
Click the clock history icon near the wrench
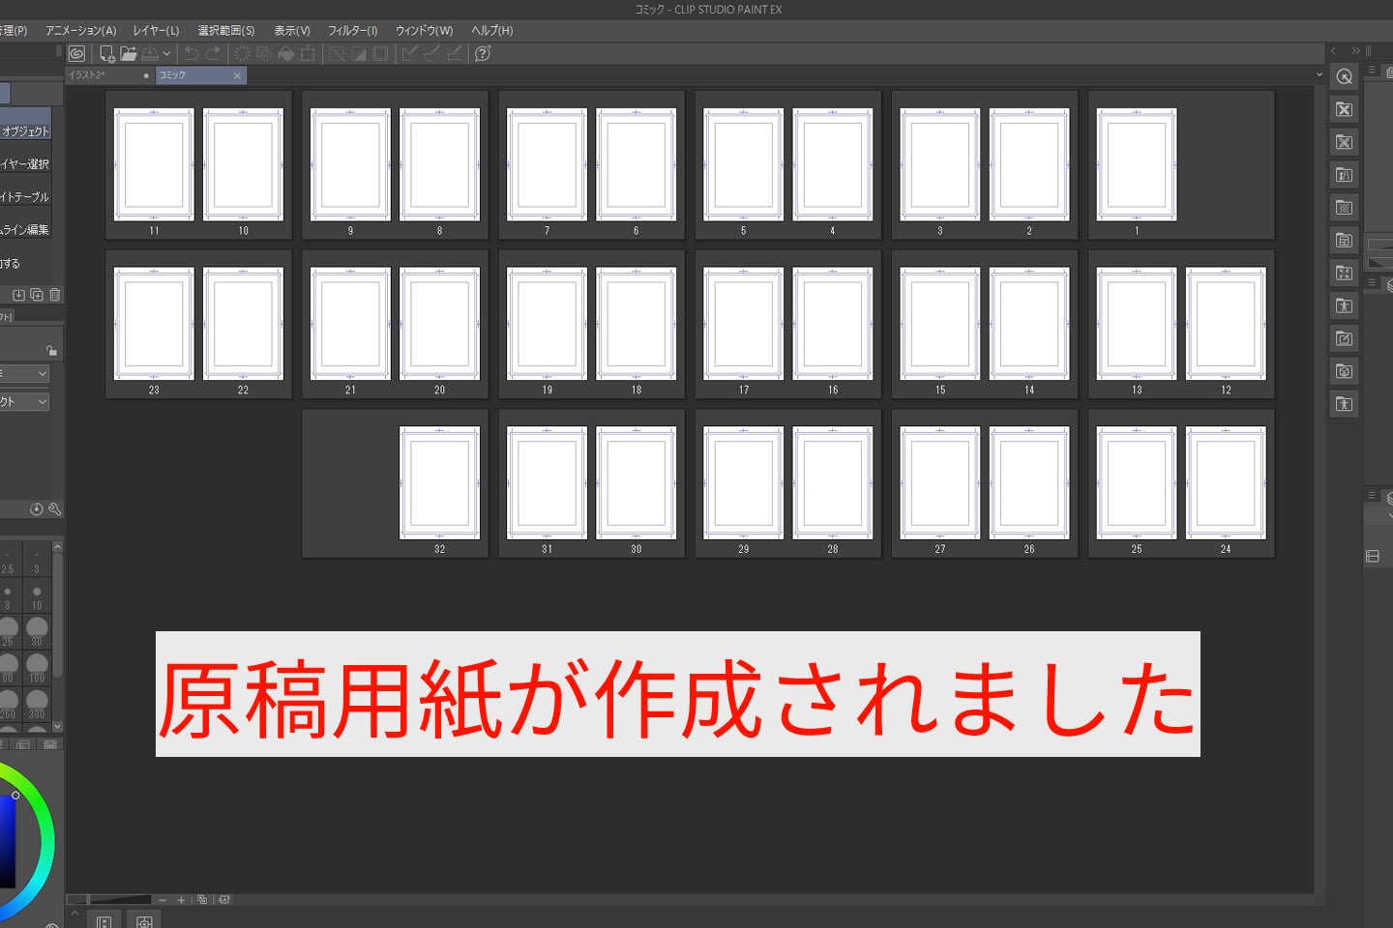37,509
